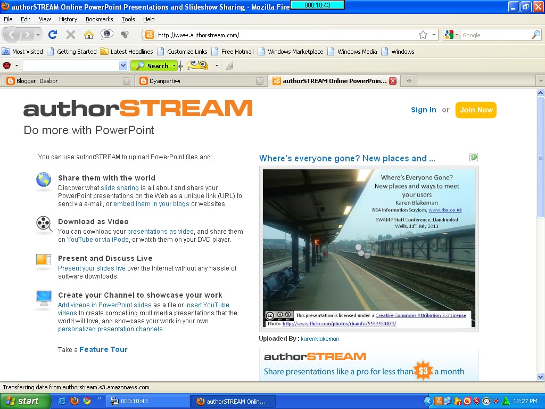Click the yellow smiley eyes toolbar icon
This screenshot has height=409, width=545.
[x=197, y=66]
